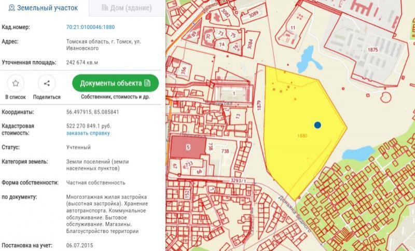Click building parcel 11 on map
The image size is (415, 251).
coord(293,27)
